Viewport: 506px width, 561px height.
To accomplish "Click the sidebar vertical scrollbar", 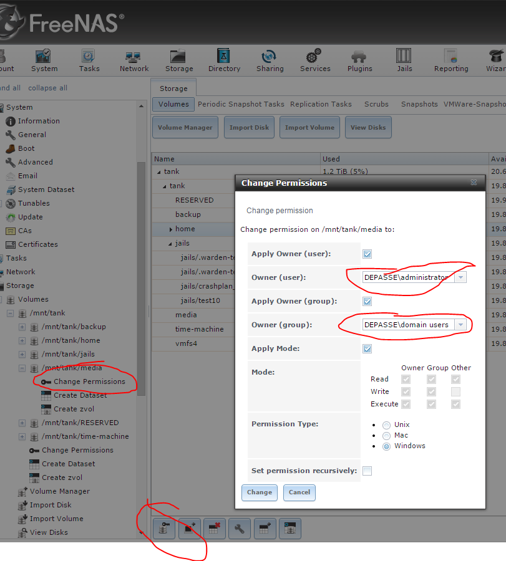I will [141, 279].
